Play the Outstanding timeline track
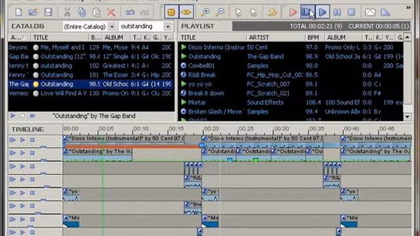Image resolution: width=420 pixels, height=236 pixels. (22, 153)
